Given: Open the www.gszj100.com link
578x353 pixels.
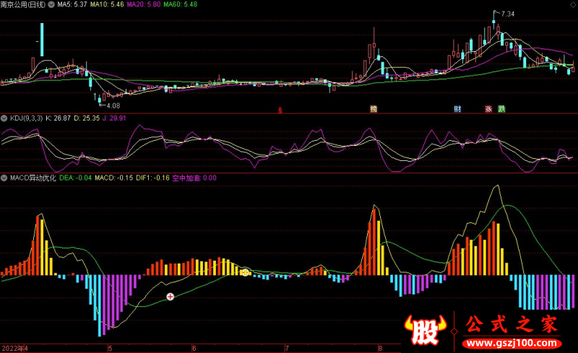Looking at the screenshot, I should click(512, 344).
